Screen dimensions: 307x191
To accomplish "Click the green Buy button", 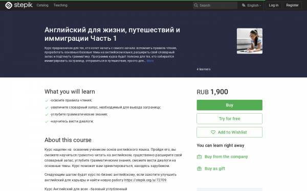I will point(229,105).
